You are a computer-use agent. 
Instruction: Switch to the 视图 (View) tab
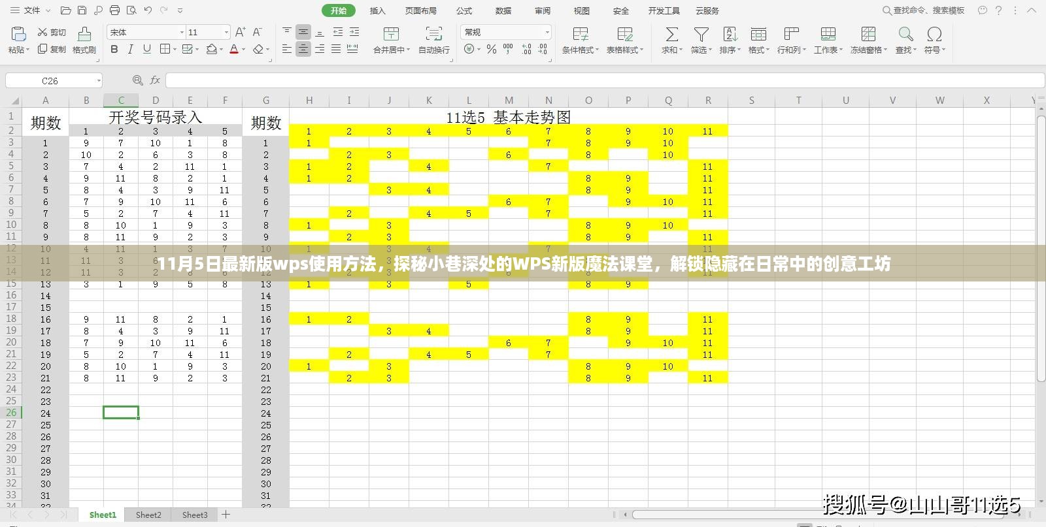582,10
